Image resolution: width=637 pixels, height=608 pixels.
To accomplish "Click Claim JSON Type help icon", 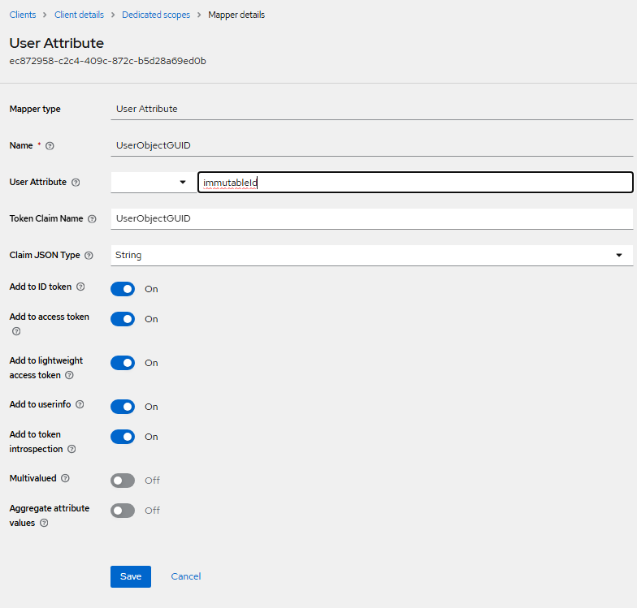I will point(89,255).
